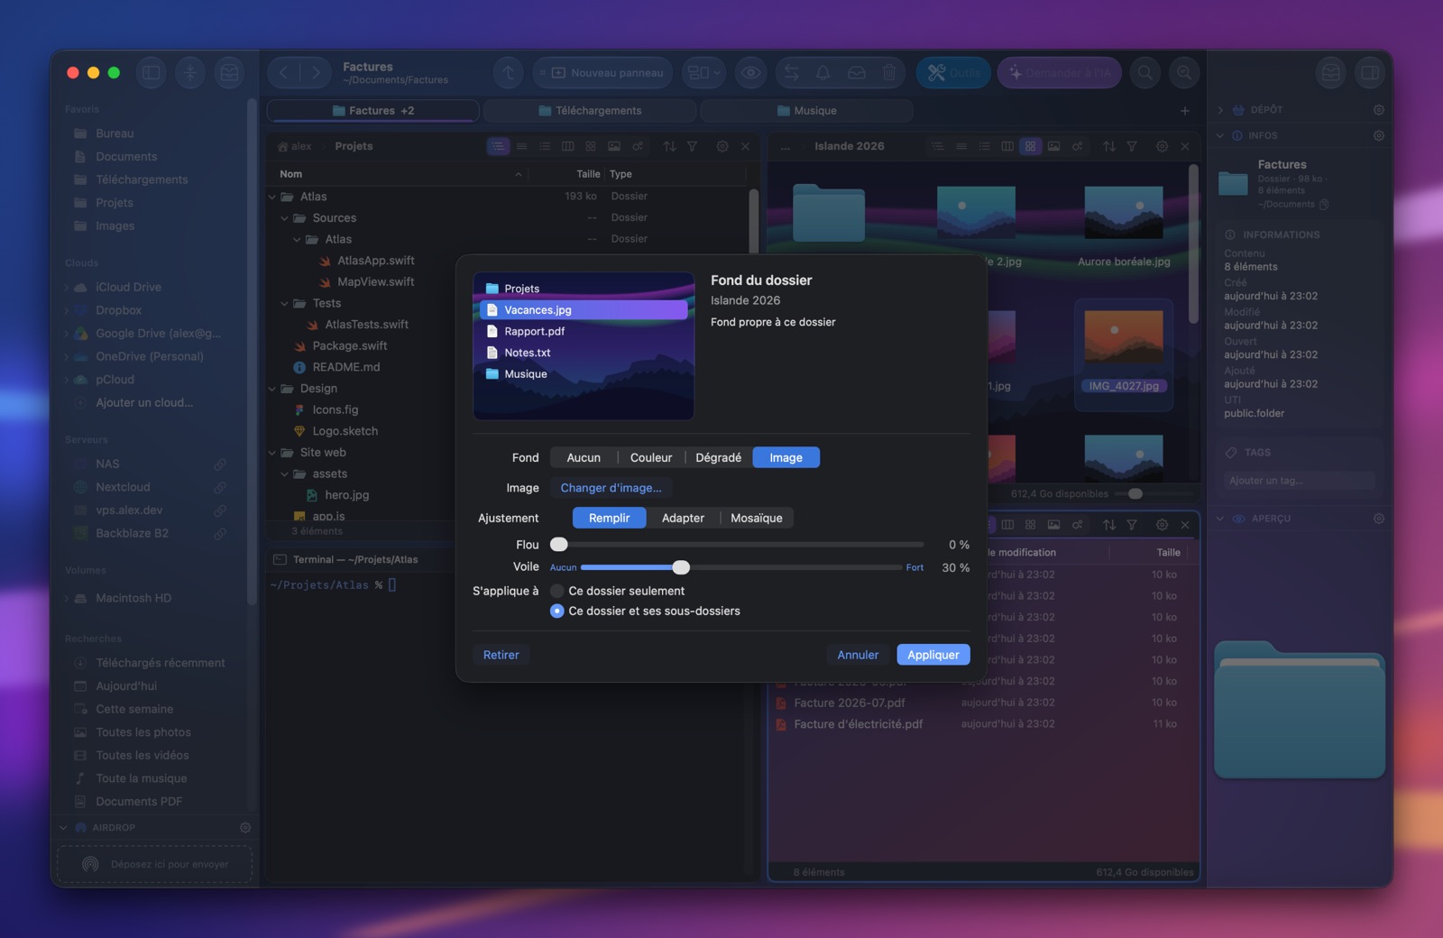This screenshot has height=938, width=1443.
Task: Collapse the Sources folder
Action: coord(285,218)
